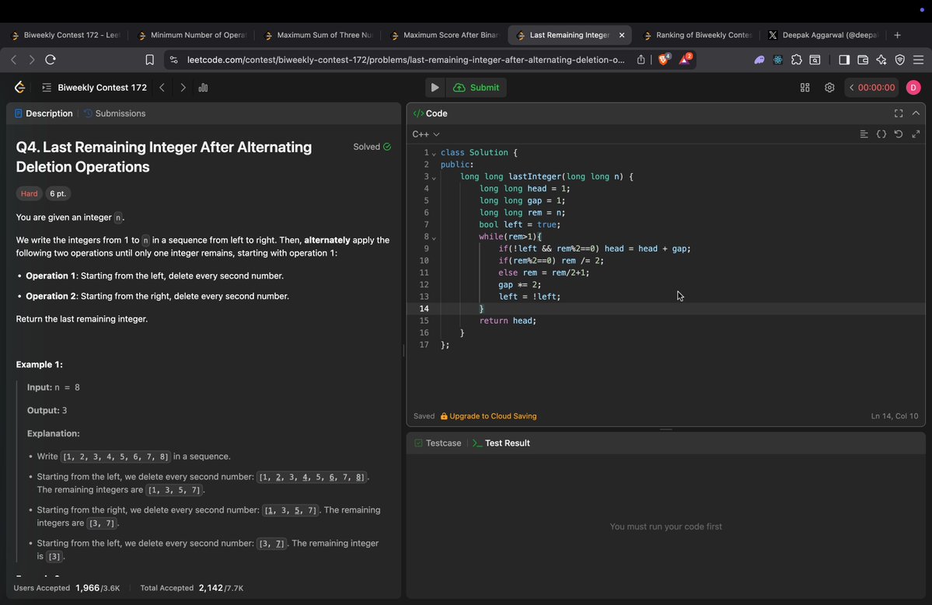Reload the page
Screen dimensions: 932x605
coord(51,59)
